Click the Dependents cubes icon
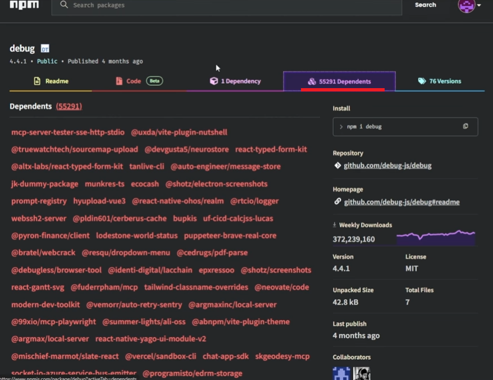The image size is (493, 380). (312, 81)
